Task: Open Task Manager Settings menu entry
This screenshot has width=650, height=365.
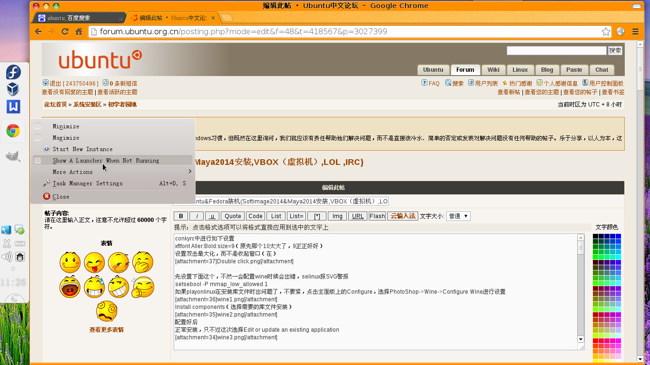Action: point(112,183)
